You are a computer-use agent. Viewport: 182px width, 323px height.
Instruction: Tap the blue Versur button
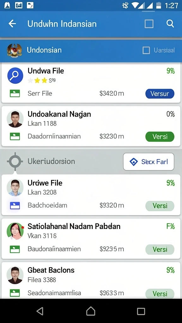click(x=160, y=94)
